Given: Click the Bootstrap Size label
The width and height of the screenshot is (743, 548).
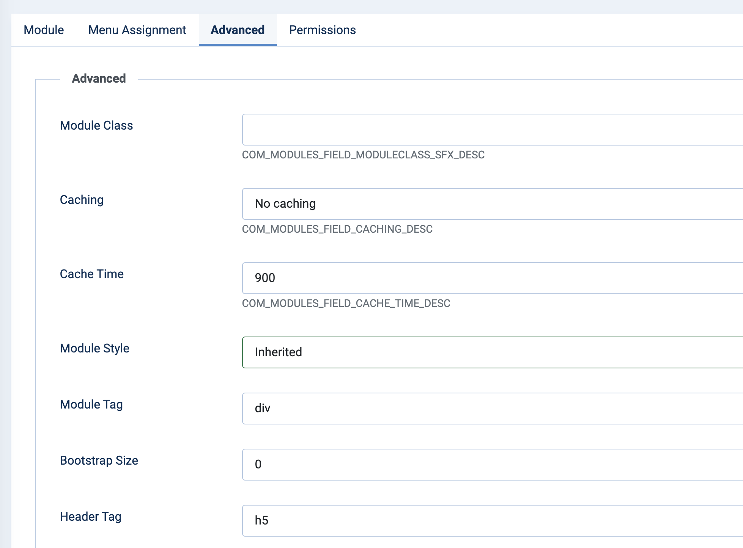Looking at the screenshot, I should click(99, 460).
